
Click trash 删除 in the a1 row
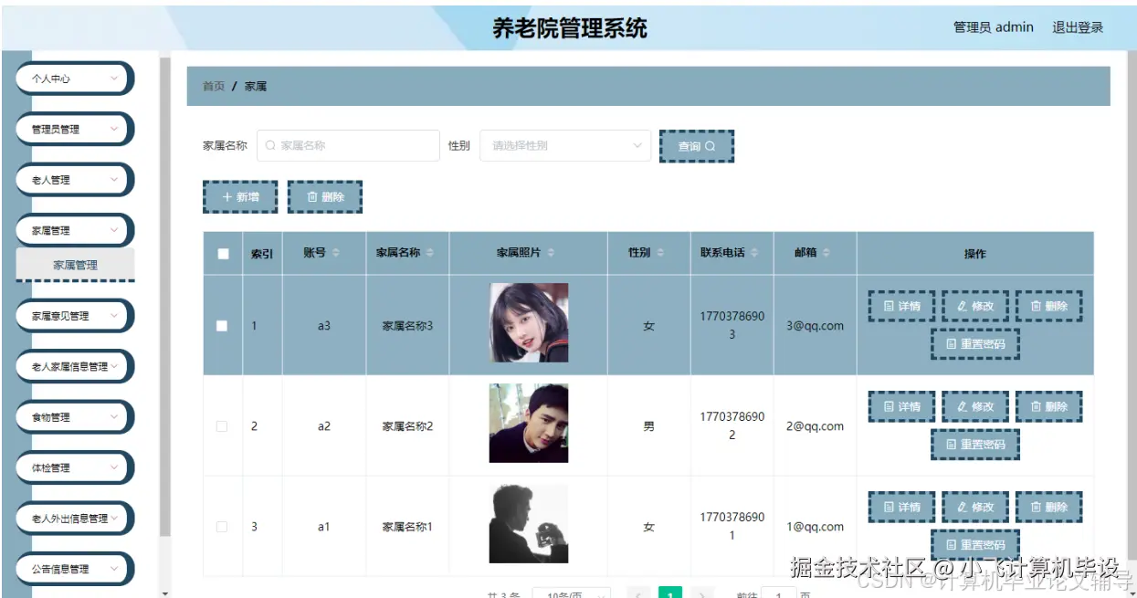coord(1048,508)
